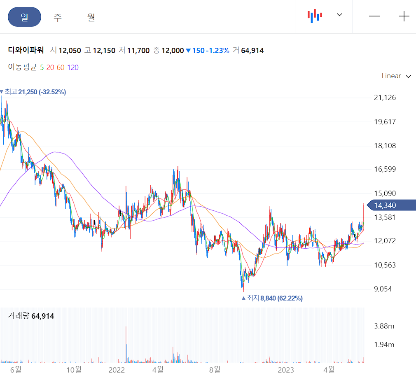
Task: Click the 디와이파워 stock name
Action: pyautogui.click(x=26, y=50)
